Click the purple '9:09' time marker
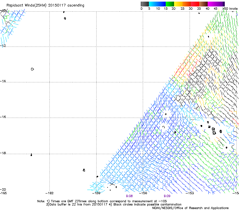Image resolution: width=239 pixels, height=210 pixels. coord(167,196)
